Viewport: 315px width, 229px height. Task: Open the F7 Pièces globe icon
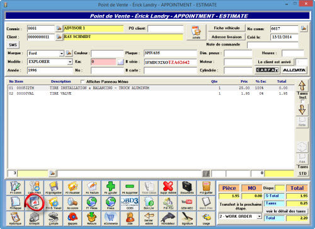(x=92, y=203)
